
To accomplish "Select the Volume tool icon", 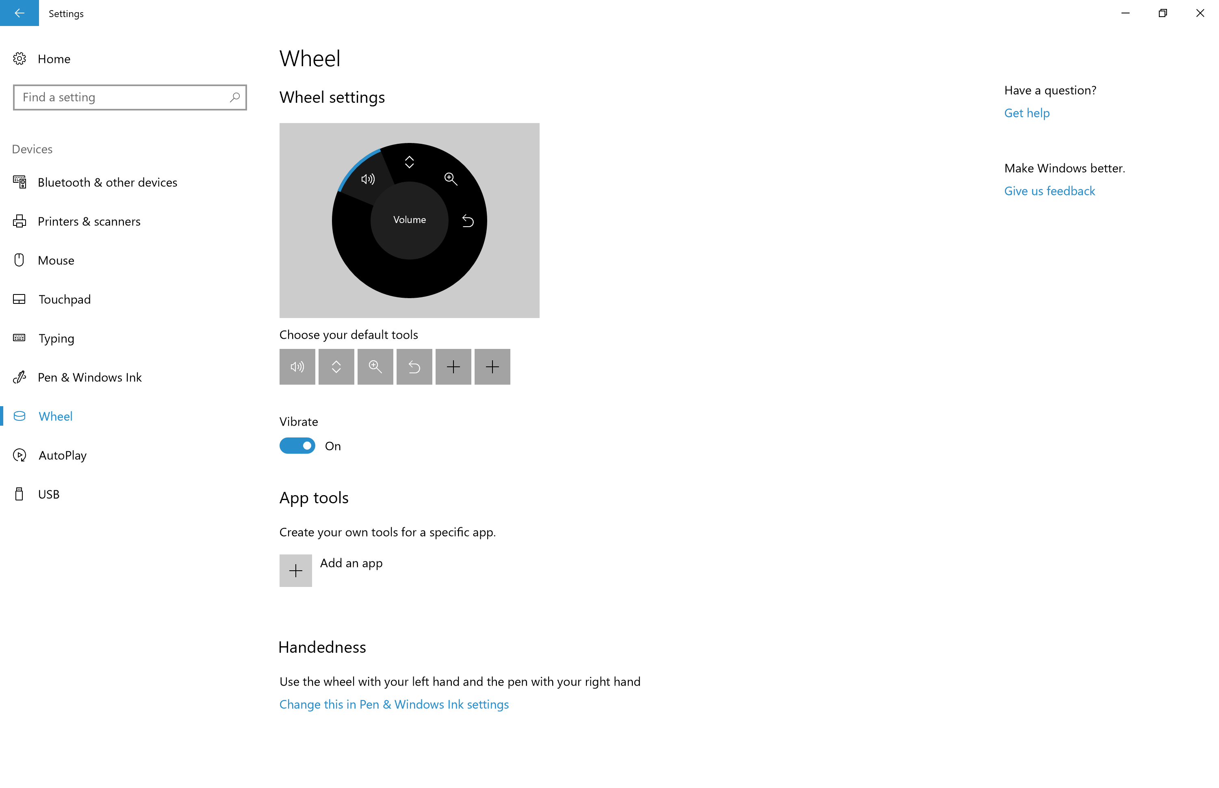I will 297,366.
